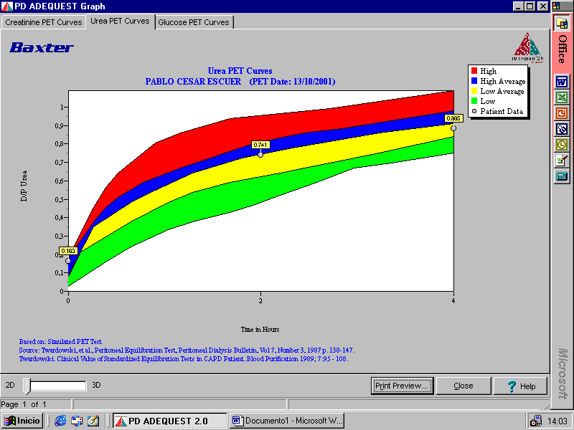The height and width of the screenshot is (430, 574).
Task: Switch to Glucose PET Curves tab
Action: (x=194, y=22)
